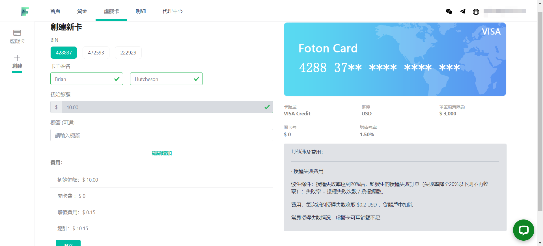Click the Foton Card VISA preview
543x246 pixels.
coord(395,59)
